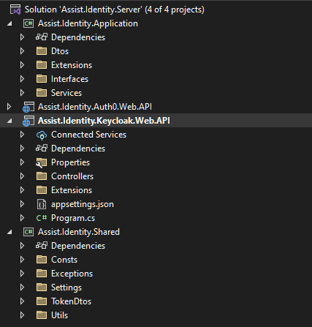Image resolution: width=312 pixels, height=327 pixels.
Task: Expand the Controllers folder arrow
Action: [x=22, y=176]
